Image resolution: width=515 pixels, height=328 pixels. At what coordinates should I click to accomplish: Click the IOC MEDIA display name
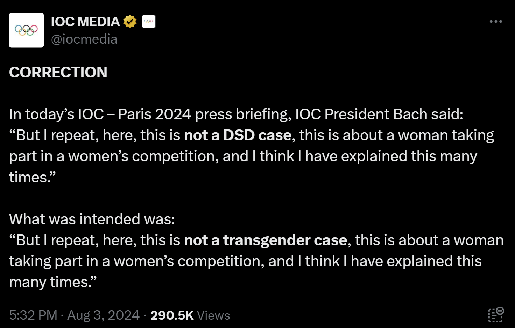tap(85, 22)
